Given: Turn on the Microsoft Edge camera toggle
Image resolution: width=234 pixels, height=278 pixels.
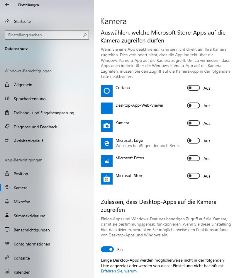Looking at the screenshot, I should click(x=193, y=141).
